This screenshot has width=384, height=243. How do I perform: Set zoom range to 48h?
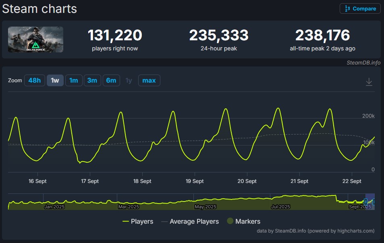point(34,81)
